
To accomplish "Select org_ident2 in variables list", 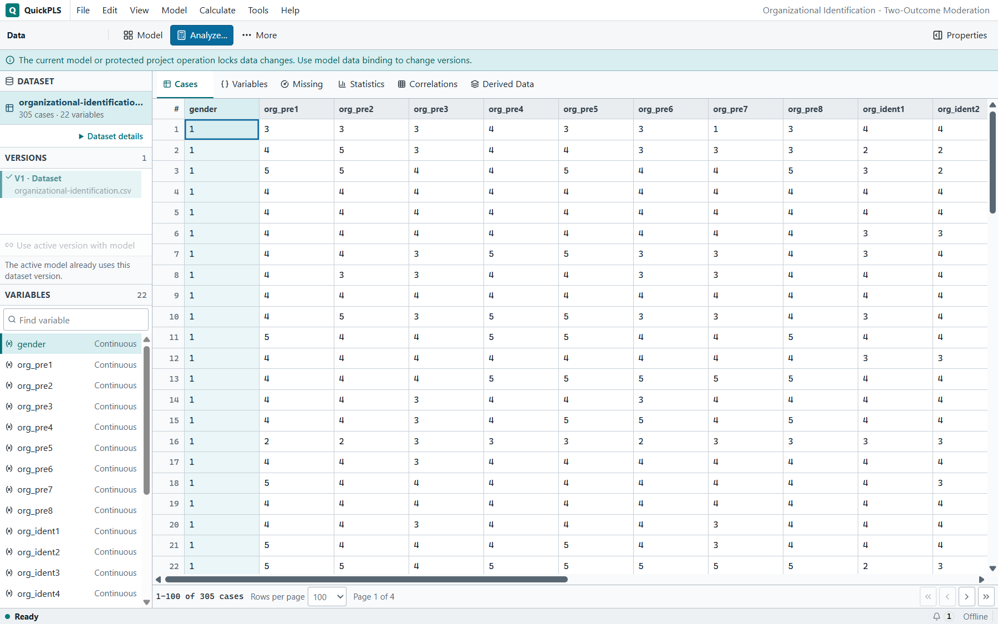I will tap(71, 552).
